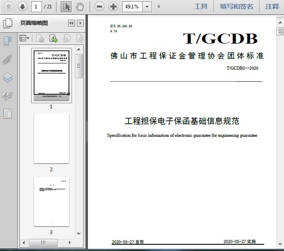
Task: Click thumbnail pane vertical scrollbar handle
Action: [79, 66]
